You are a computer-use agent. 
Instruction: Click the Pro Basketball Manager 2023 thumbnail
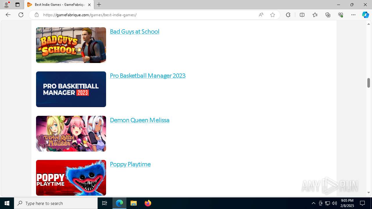click(71, 89)
